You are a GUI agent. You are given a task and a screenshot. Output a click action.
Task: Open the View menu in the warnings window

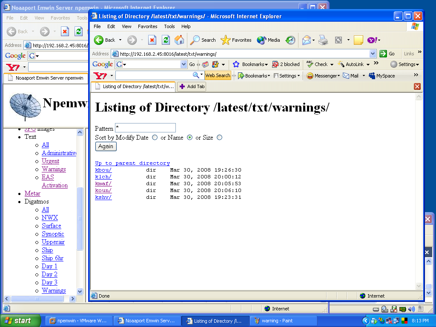126,26
